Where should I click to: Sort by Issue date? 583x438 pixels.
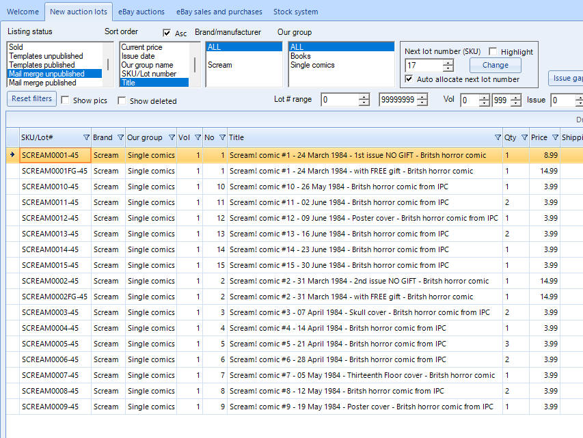pos(154,56)
